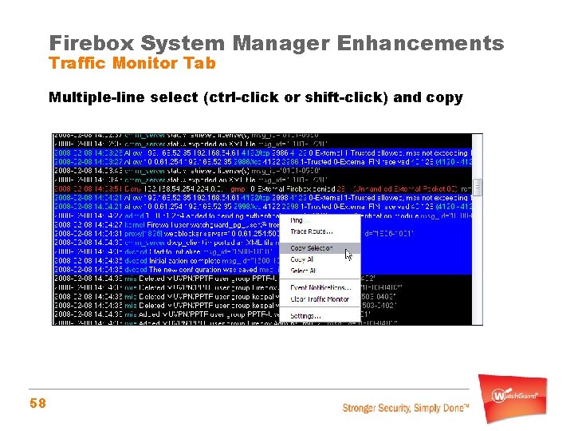The width and height of the screenshot is (574, 431).
Task: Select the 14:03:26 Allow log line
Action: point(262,153)
